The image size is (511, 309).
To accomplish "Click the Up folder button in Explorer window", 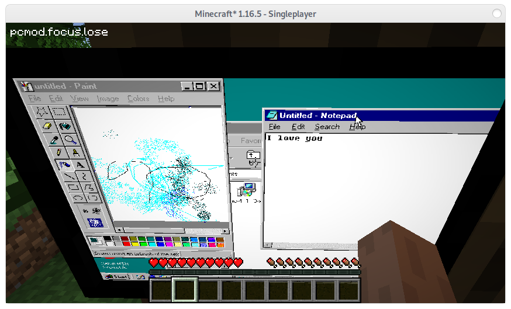I will point(253,158).
